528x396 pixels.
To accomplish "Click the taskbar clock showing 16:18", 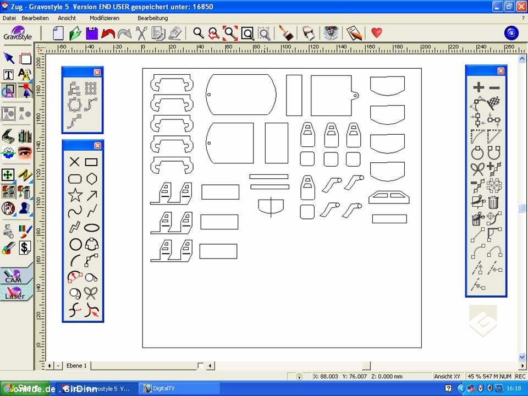I will (x=514, y=389).
